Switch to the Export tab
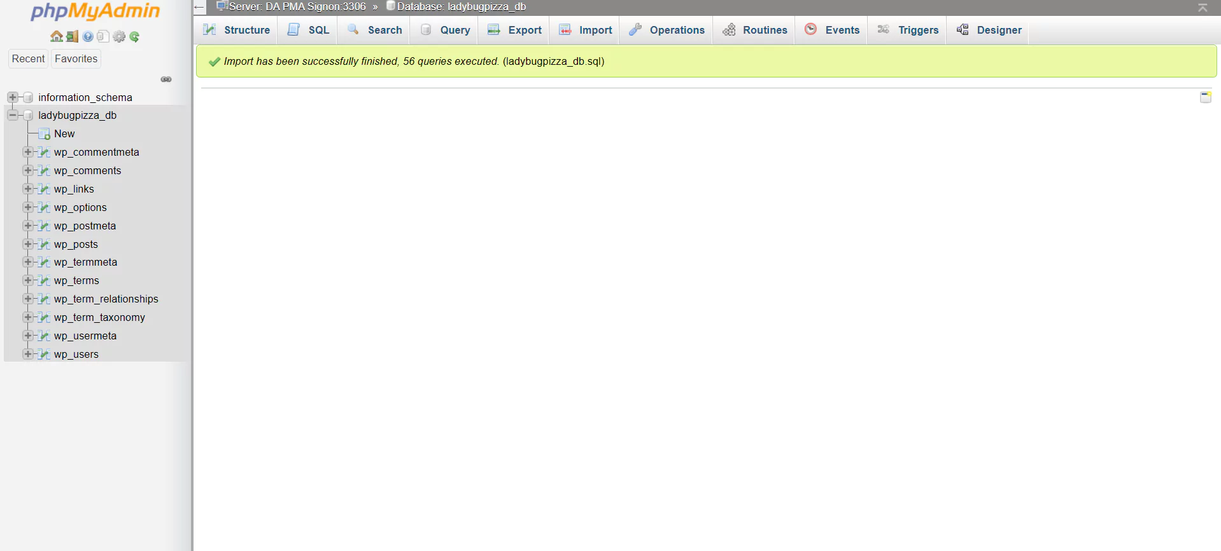Image resolution: width=1221 pixels, height=551 pixels. click(x=514, y=30)
